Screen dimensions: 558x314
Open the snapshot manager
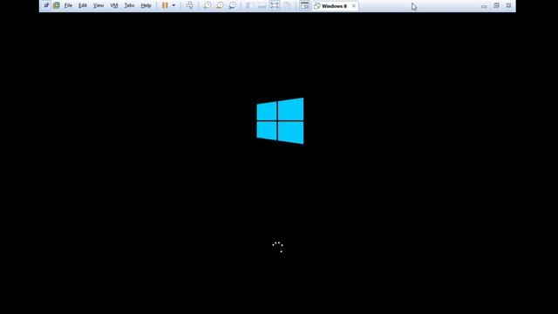(x=233, y=5)
